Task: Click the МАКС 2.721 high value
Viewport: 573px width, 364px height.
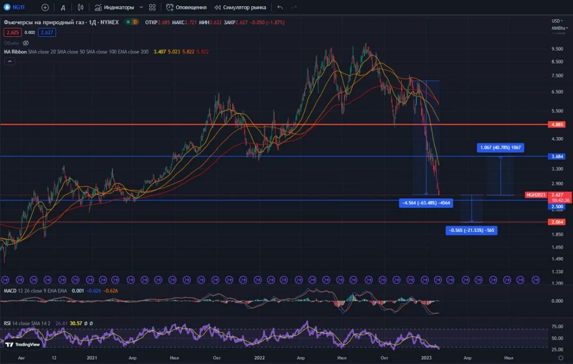Action: point(184,22)
